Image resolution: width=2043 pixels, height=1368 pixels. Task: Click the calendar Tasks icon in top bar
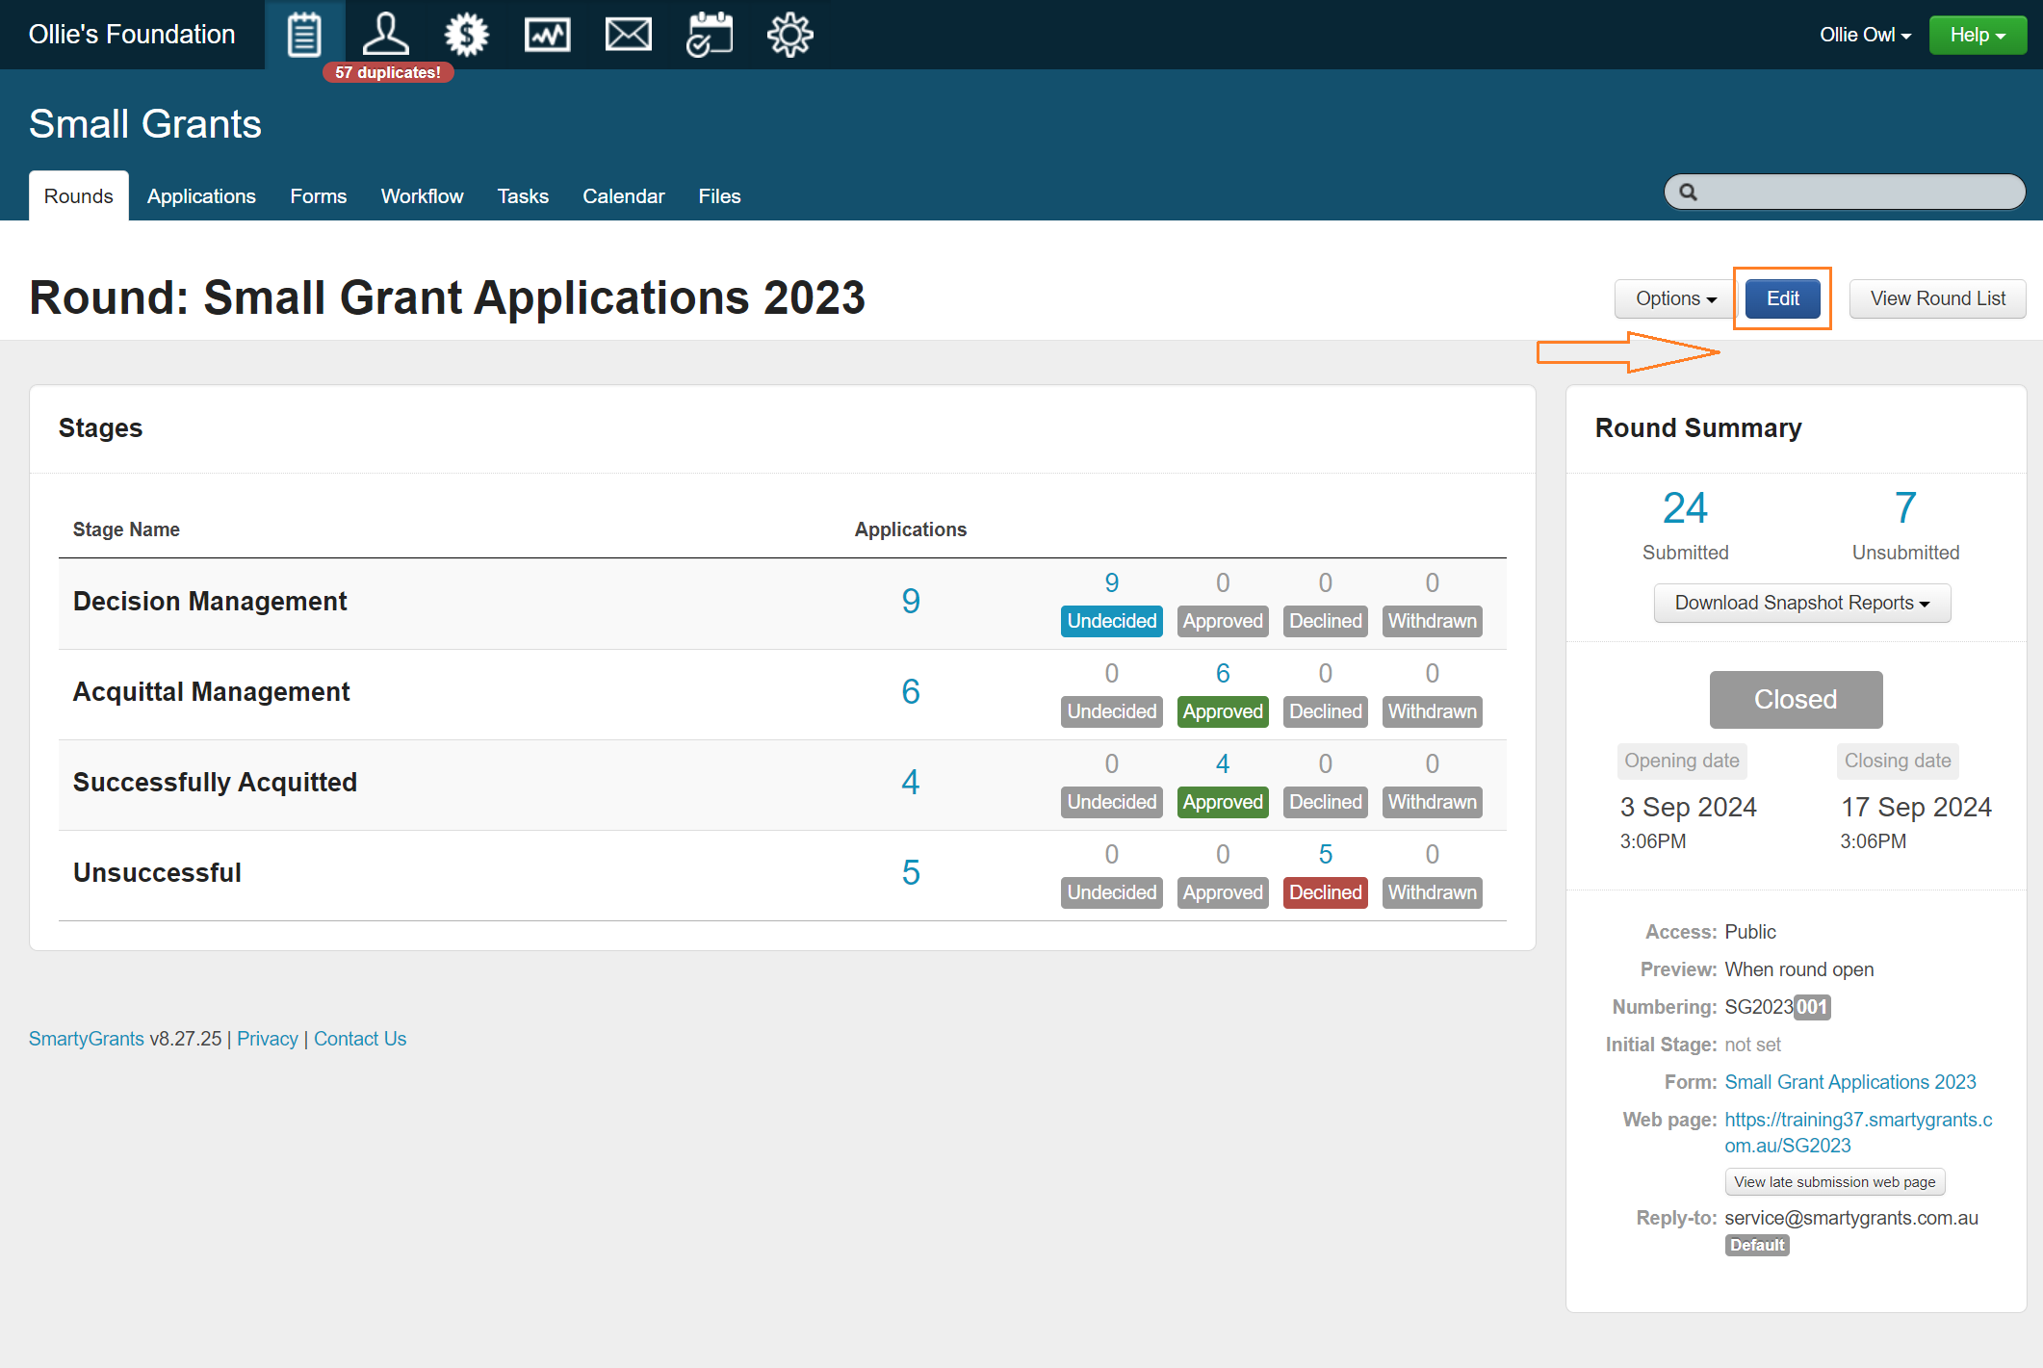coord(709,35)
